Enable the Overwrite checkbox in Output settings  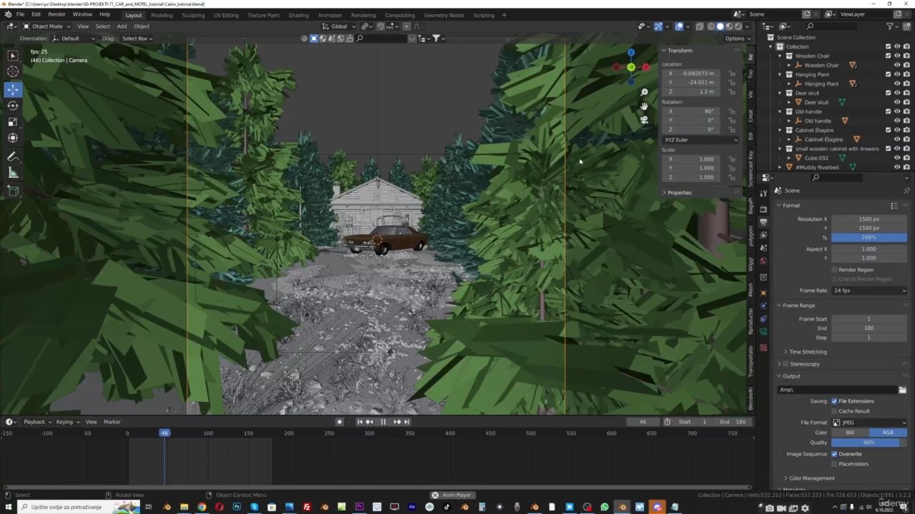point(834,453)
